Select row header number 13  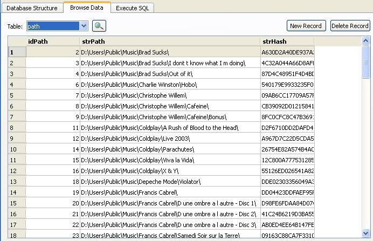tap(17, 182)
